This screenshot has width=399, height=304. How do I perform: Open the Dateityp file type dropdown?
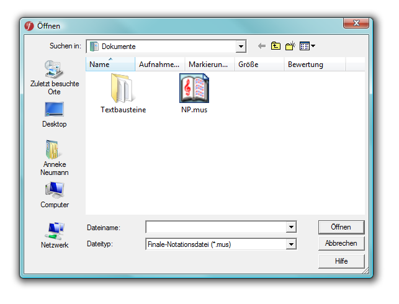[x=291, y=244]
